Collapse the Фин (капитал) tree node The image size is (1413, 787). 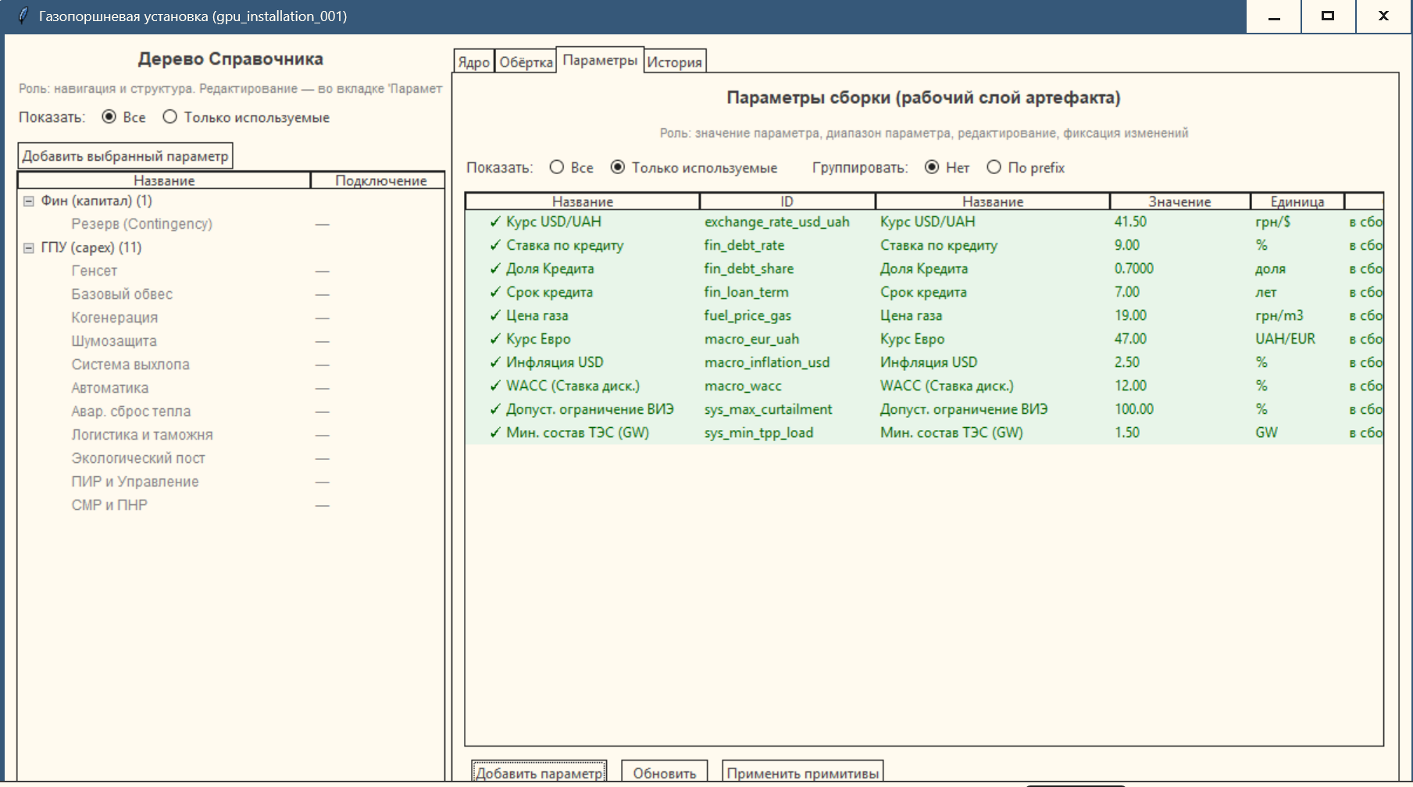coord(29,201)
